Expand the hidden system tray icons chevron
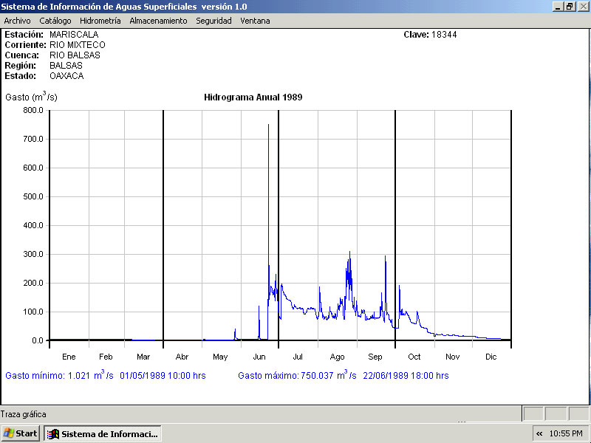Screen dimensions: 591x443 (539, 433)
